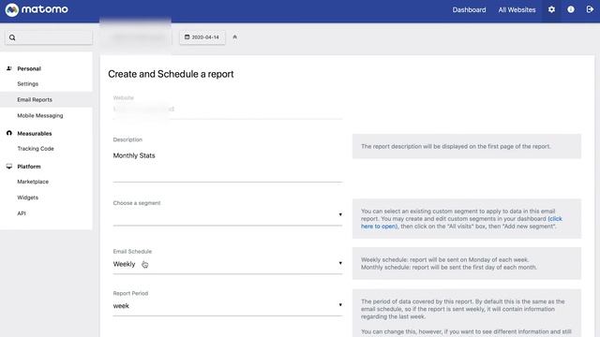Image resolution: width=600 pixels, height=337 pixels.
Task: Click the Matomo logo
Action: click(x=37, y=9)
